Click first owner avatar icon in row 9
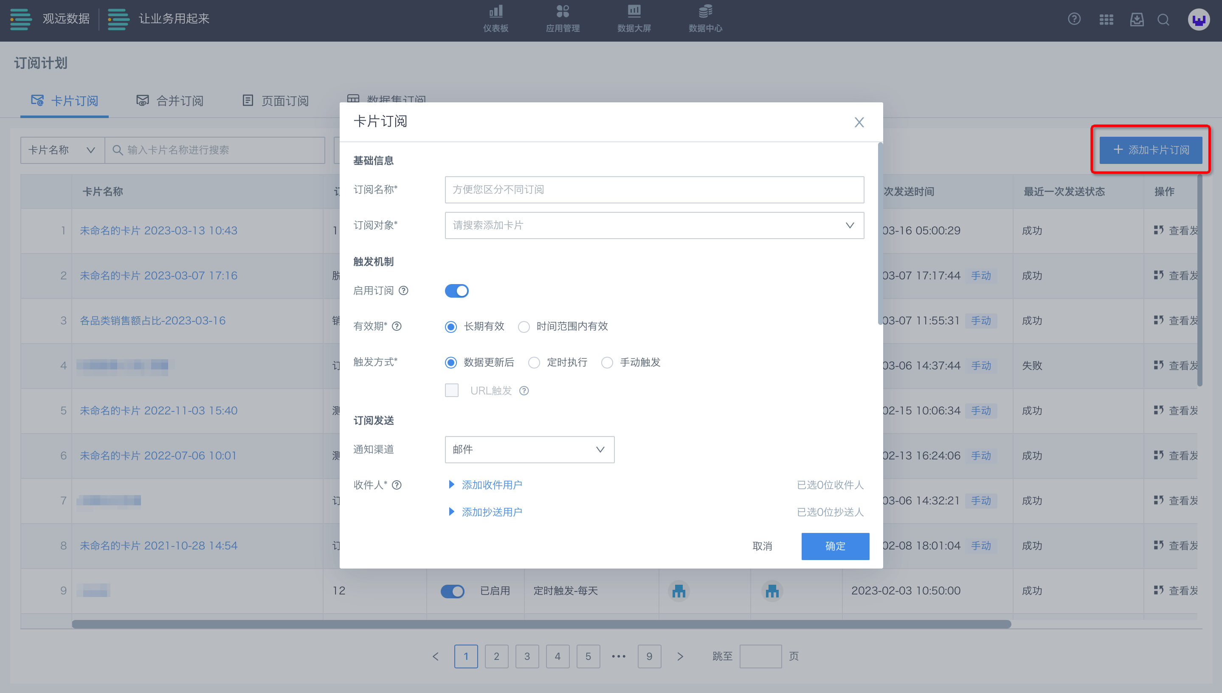1222x693 pixels. (679, 591)
